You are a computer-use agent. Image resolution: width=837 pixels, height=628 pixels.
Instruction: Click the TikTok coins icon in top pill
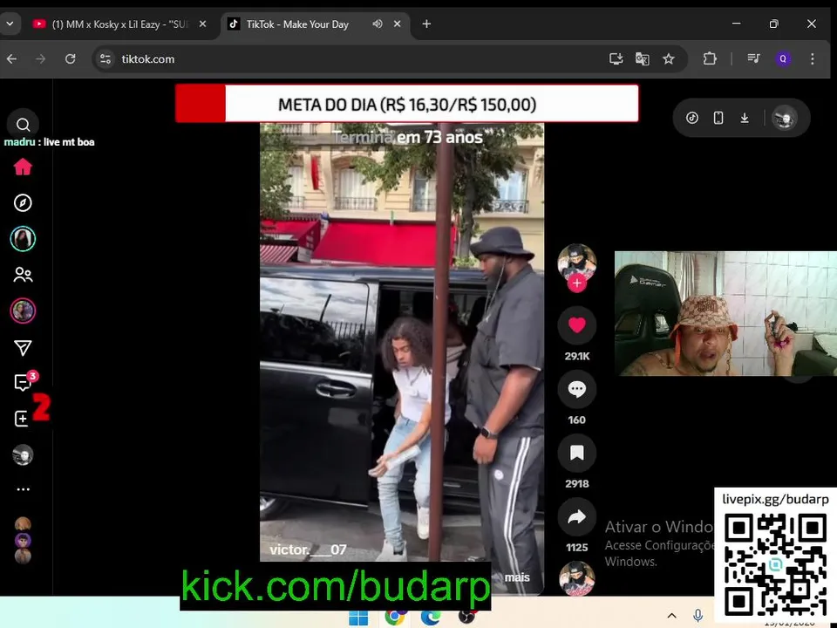click(692, 118)
